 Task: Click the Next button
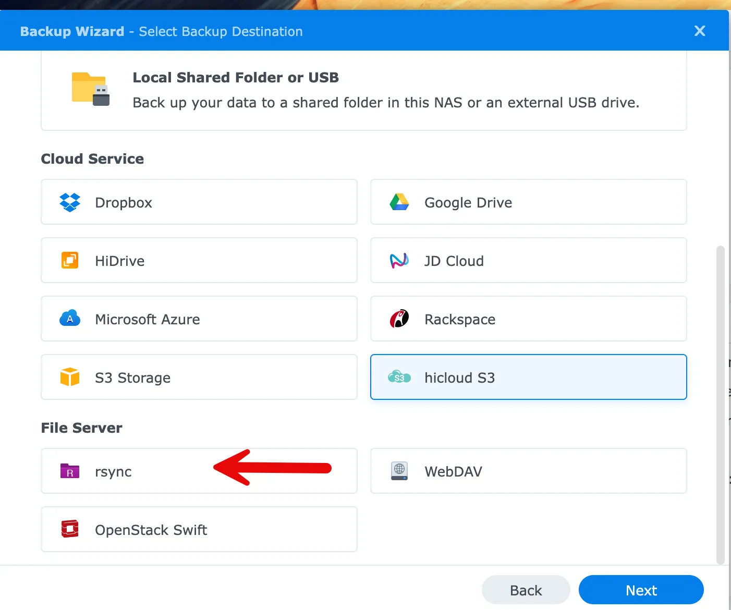pos(641,590)
